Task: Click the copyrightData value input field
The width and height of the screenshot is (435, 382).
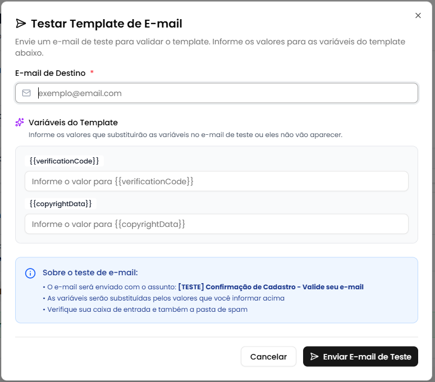Action: point(217,224)
